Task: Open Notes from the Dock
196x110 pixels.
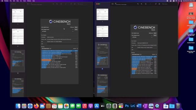Action: (60, 106)
